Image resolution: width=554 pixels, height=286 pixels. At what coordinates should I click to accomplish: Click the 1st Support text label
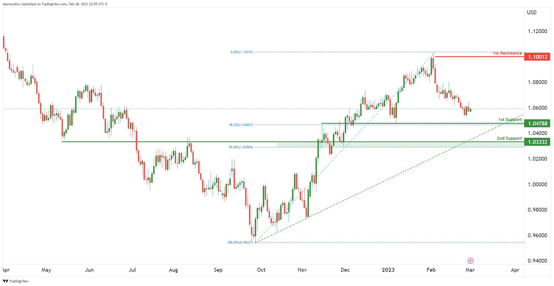tap(510, 120)
